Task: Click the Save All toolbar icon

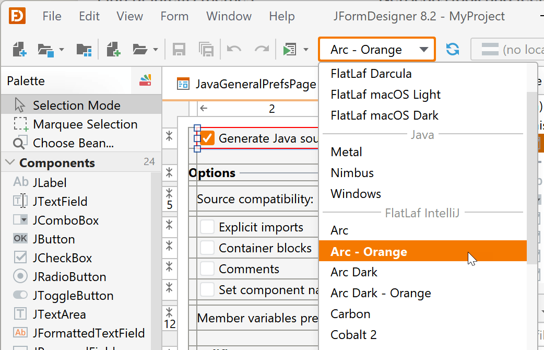Action: [206, 49]
